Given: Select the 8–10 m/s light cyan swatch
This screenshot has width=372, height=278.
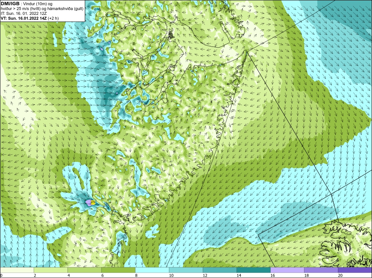Looking at the screenshot, I should coord(152,270).
